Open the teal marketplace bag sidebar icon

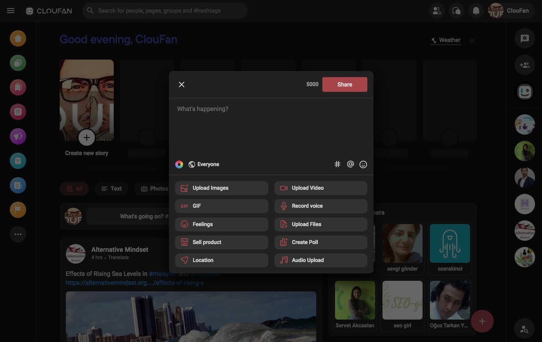(18, 161)
